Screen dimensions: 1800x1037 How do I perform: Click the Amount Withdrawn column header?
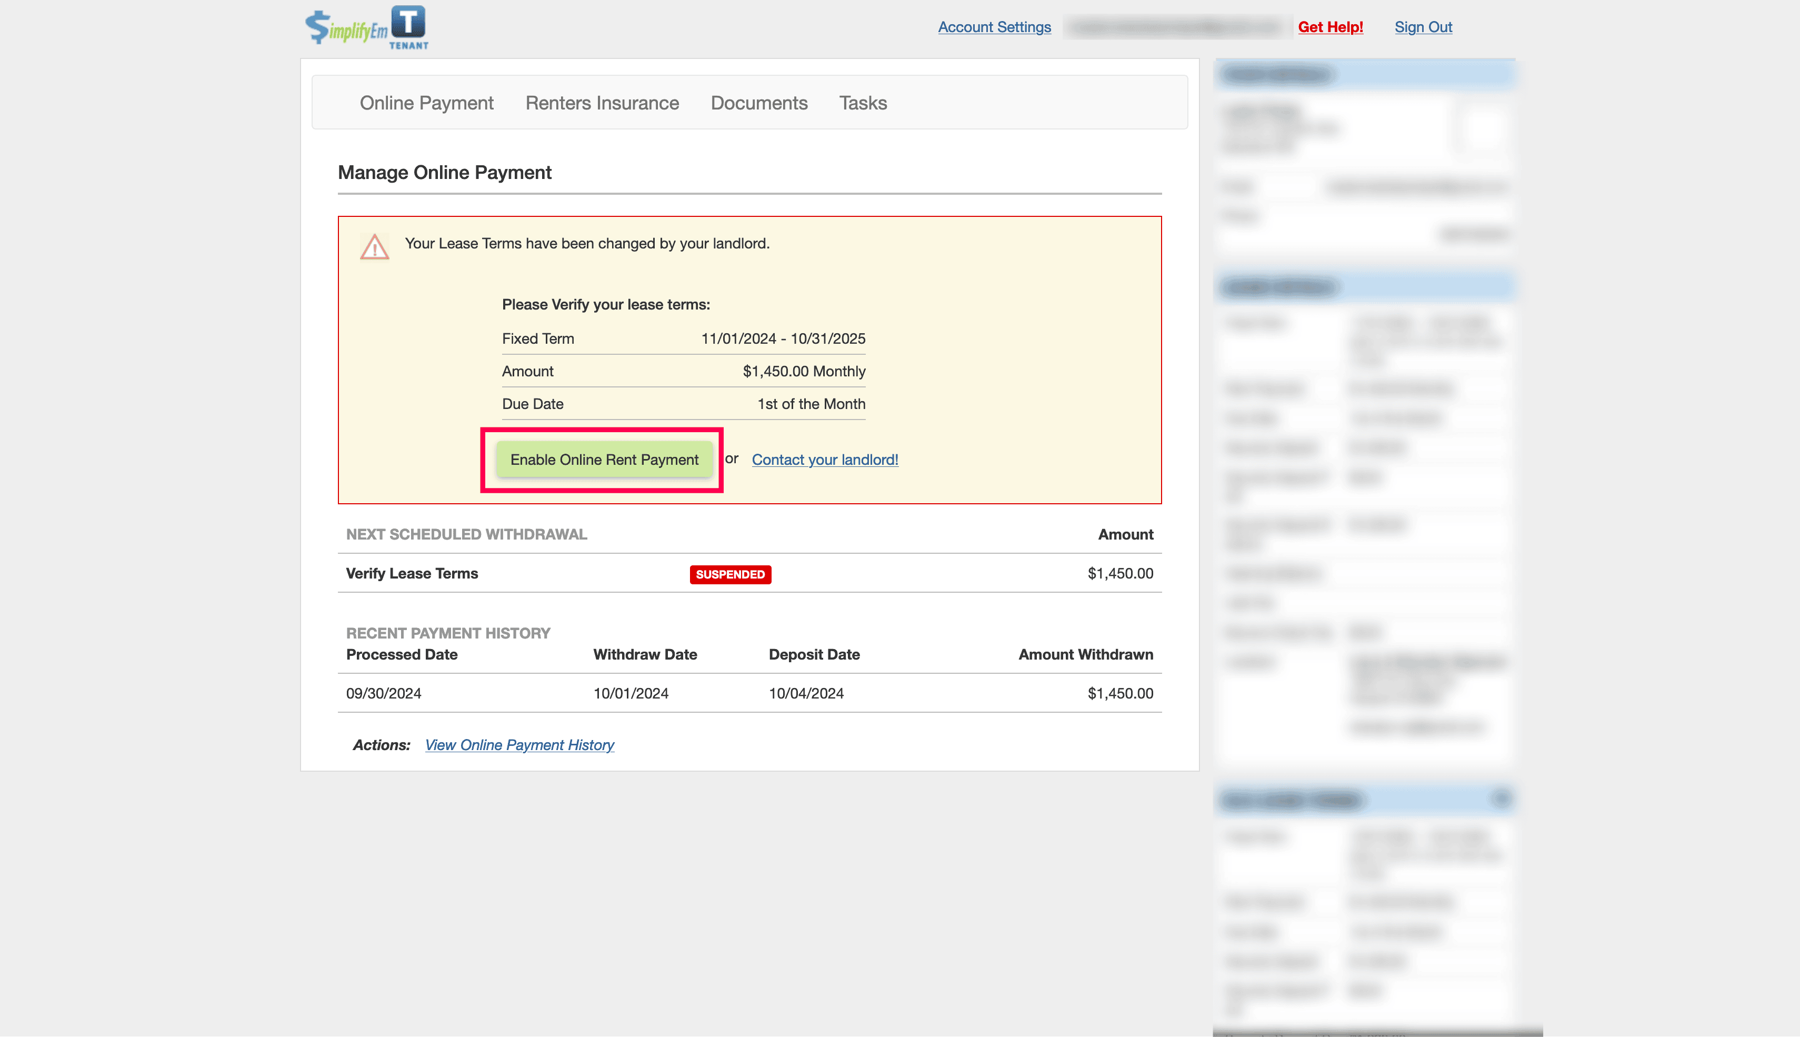(1085, 654)
